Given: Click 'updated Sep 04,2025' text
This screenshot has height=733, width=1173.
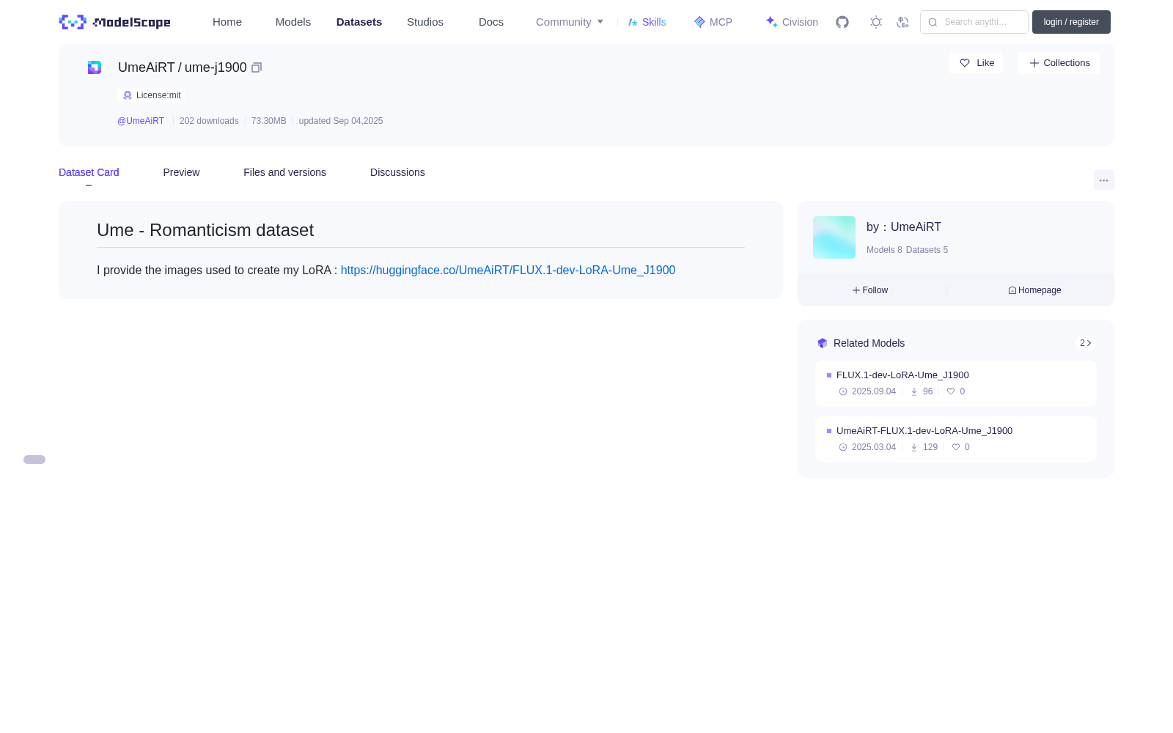Looking at the screenshot, I should [x=341, y=121].
